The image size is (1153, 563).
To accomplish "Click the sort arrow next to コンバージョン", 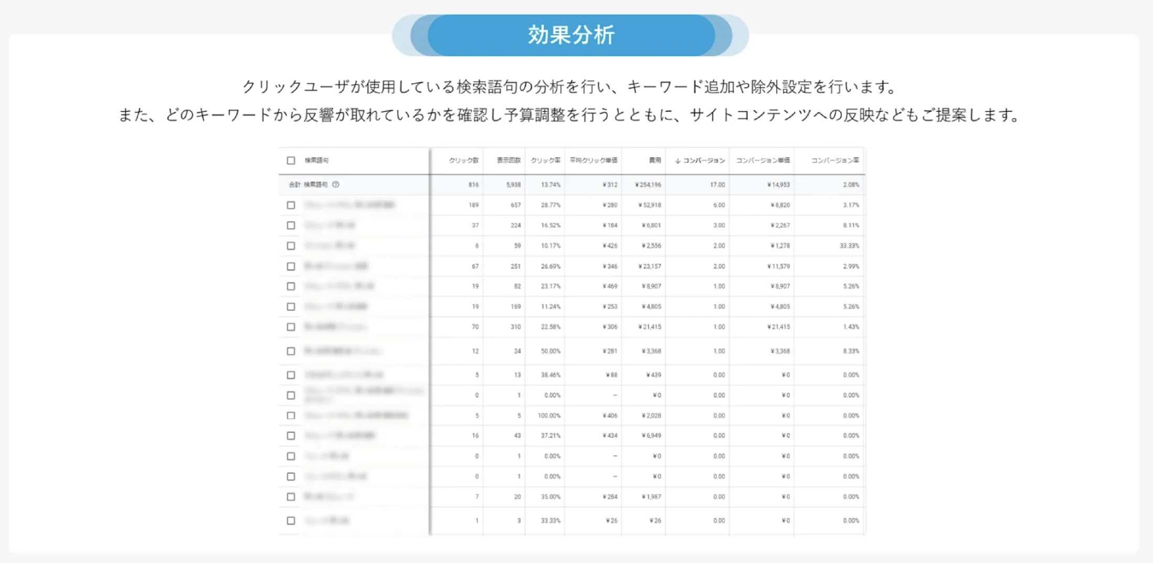I will [678, 161].
